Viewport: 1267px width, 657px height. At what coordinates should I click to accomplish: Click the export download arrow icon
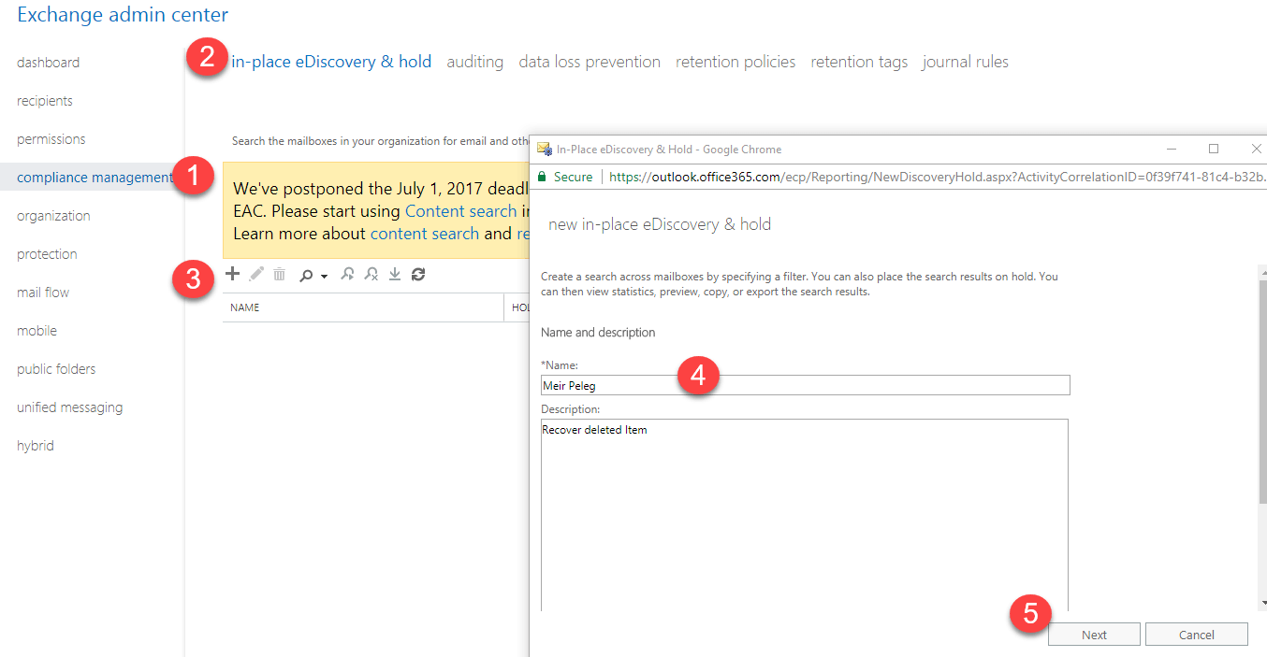[x=395, y=274]
